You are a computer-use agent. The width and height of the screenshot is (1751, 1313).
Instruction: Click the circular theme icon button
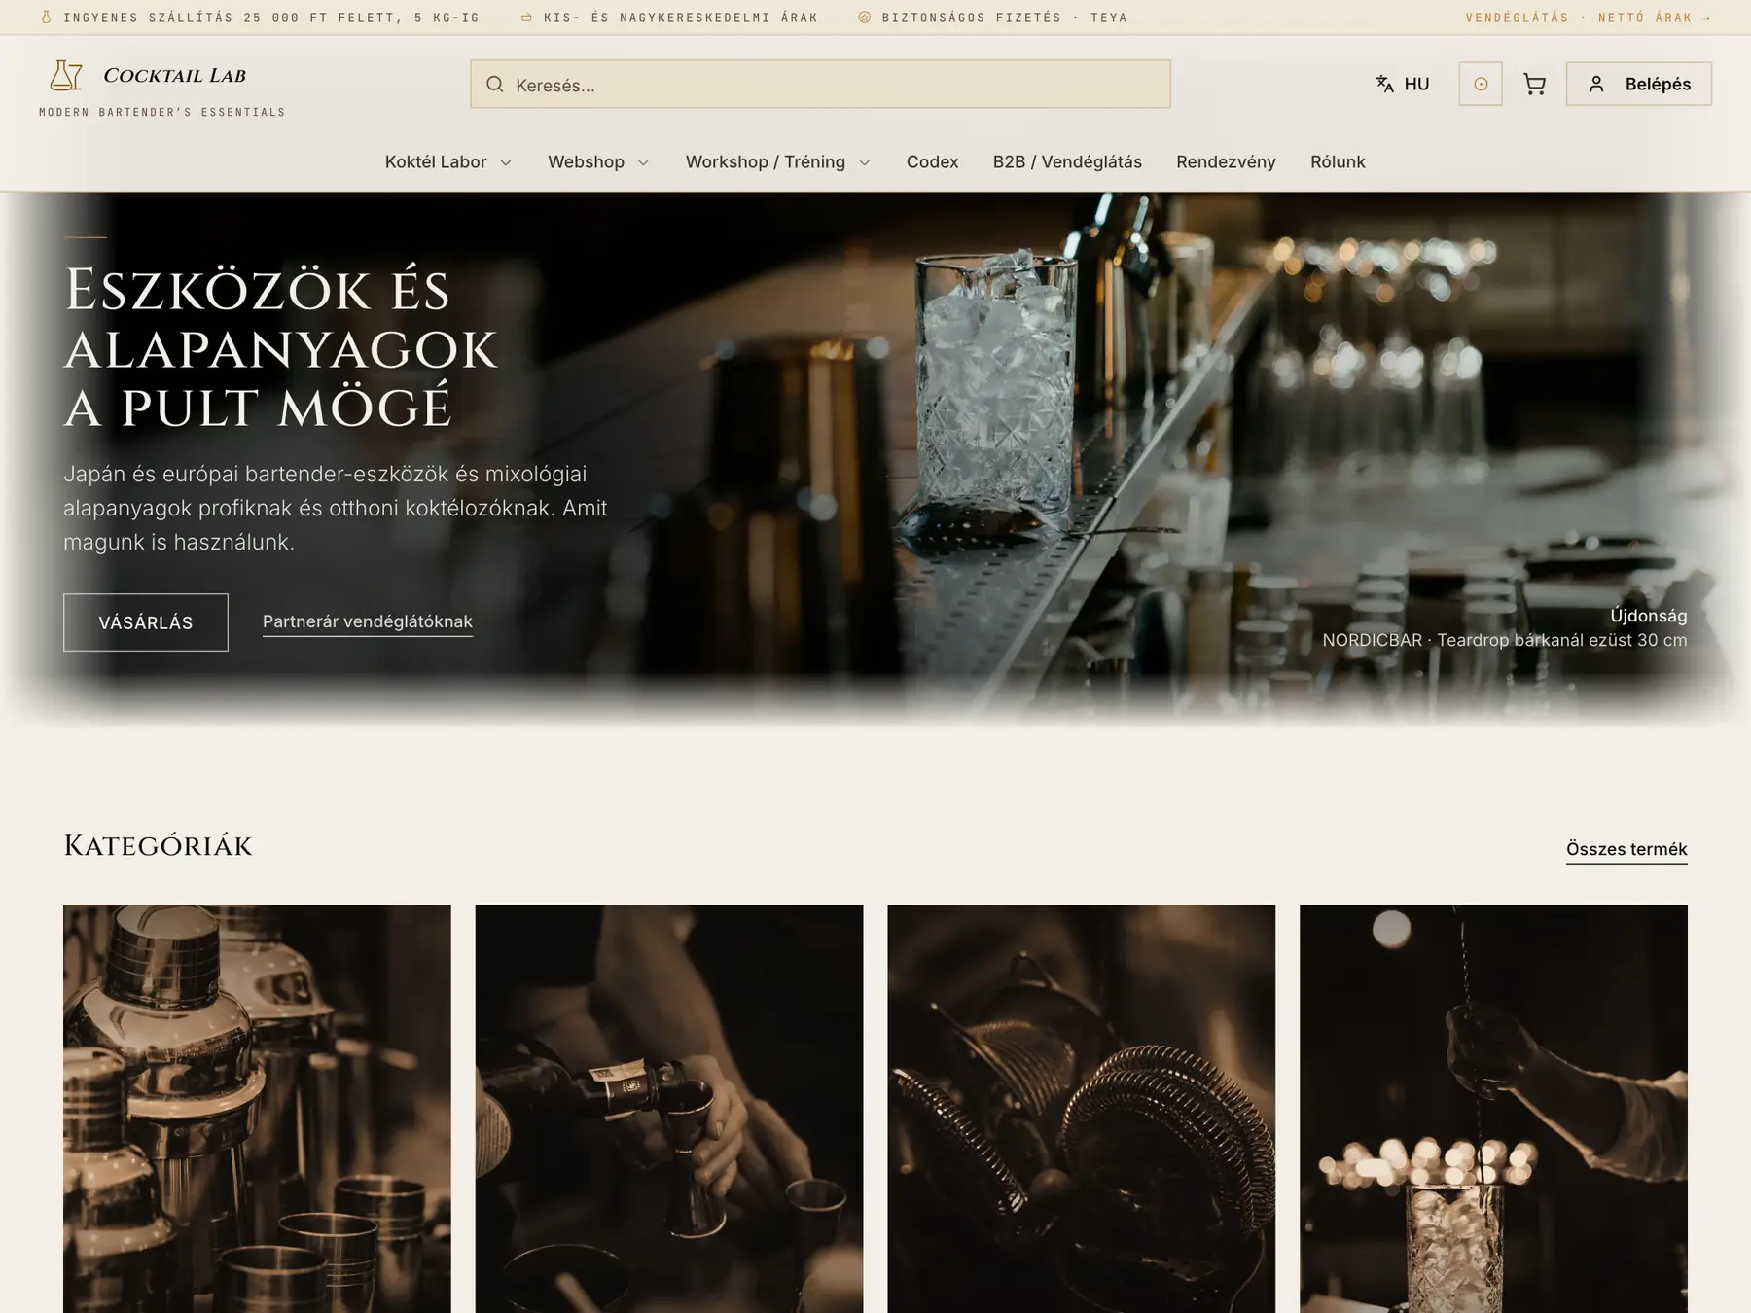click(x=1481, y=84)
